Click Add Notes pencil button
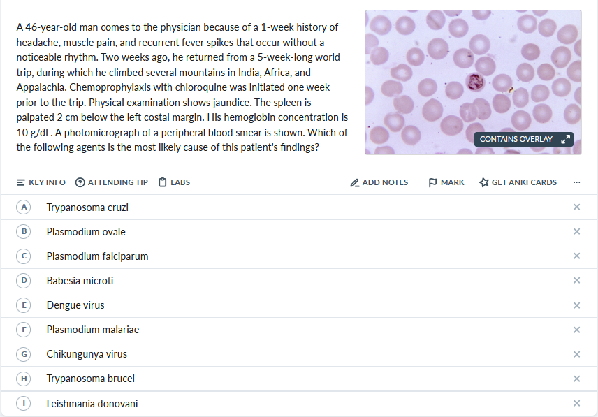The image size is (598, 417). [379, 182]
